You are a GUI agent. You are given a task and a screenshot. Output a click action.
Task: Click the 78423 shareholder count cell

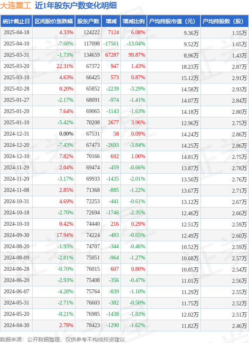(92, 326)
